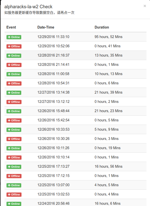
Task: Select the Offline badge at 12/28/2016 21:14:41
Action: click(x=14, y=65)
